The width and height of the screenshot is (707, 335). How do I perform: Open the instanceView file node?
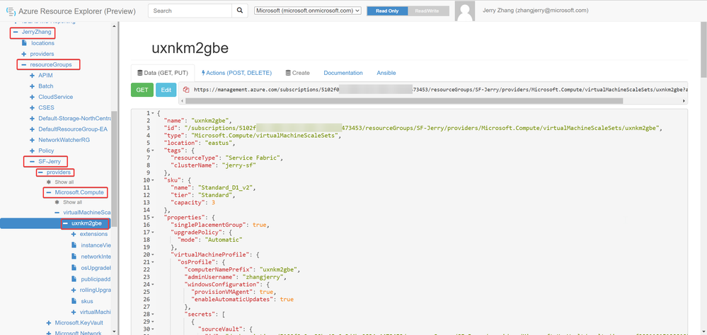point(74,245)
